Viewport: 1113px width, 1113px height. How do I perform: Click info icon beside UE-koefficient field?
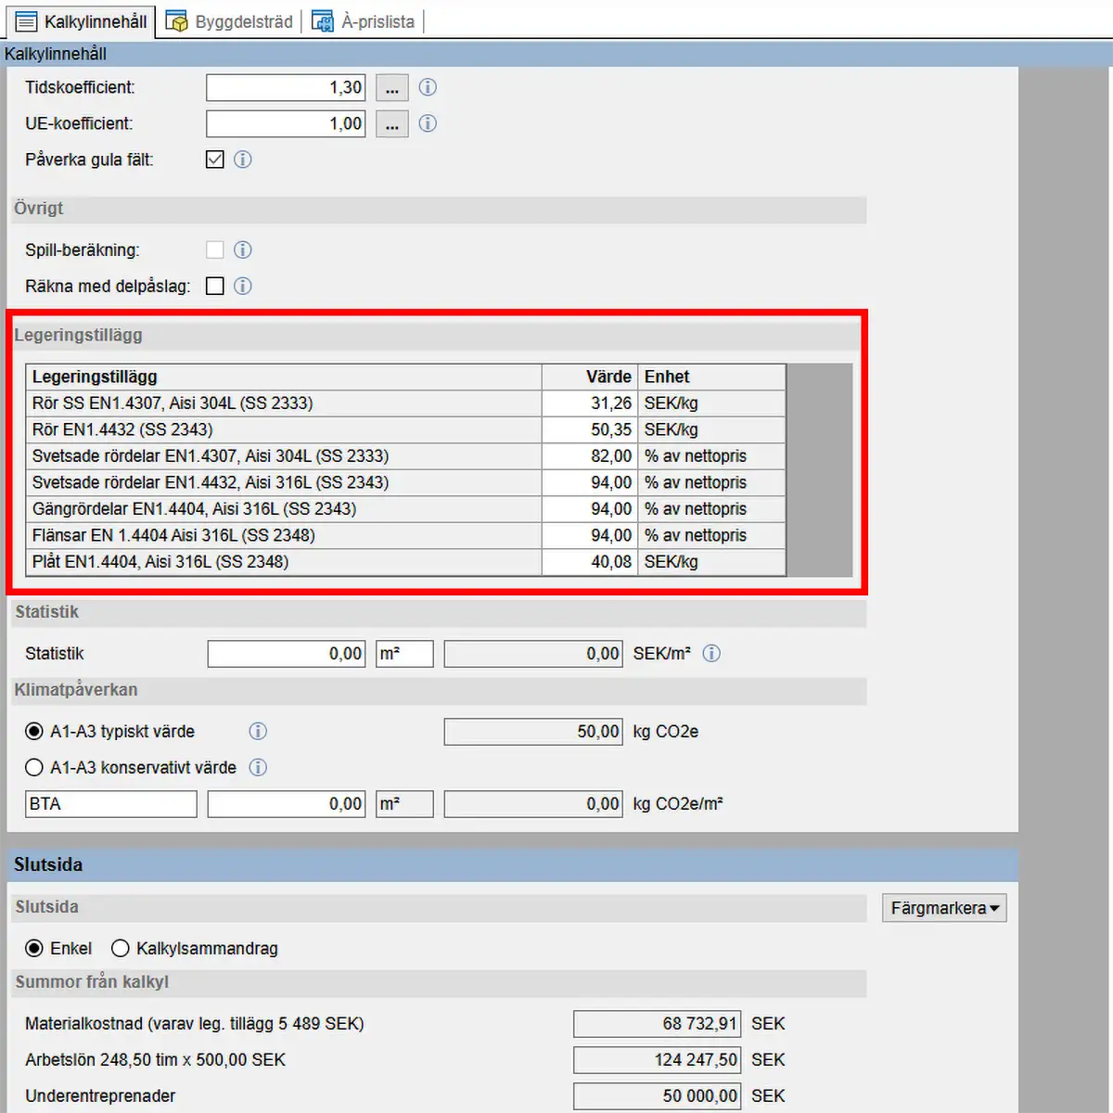coord(428,123)
